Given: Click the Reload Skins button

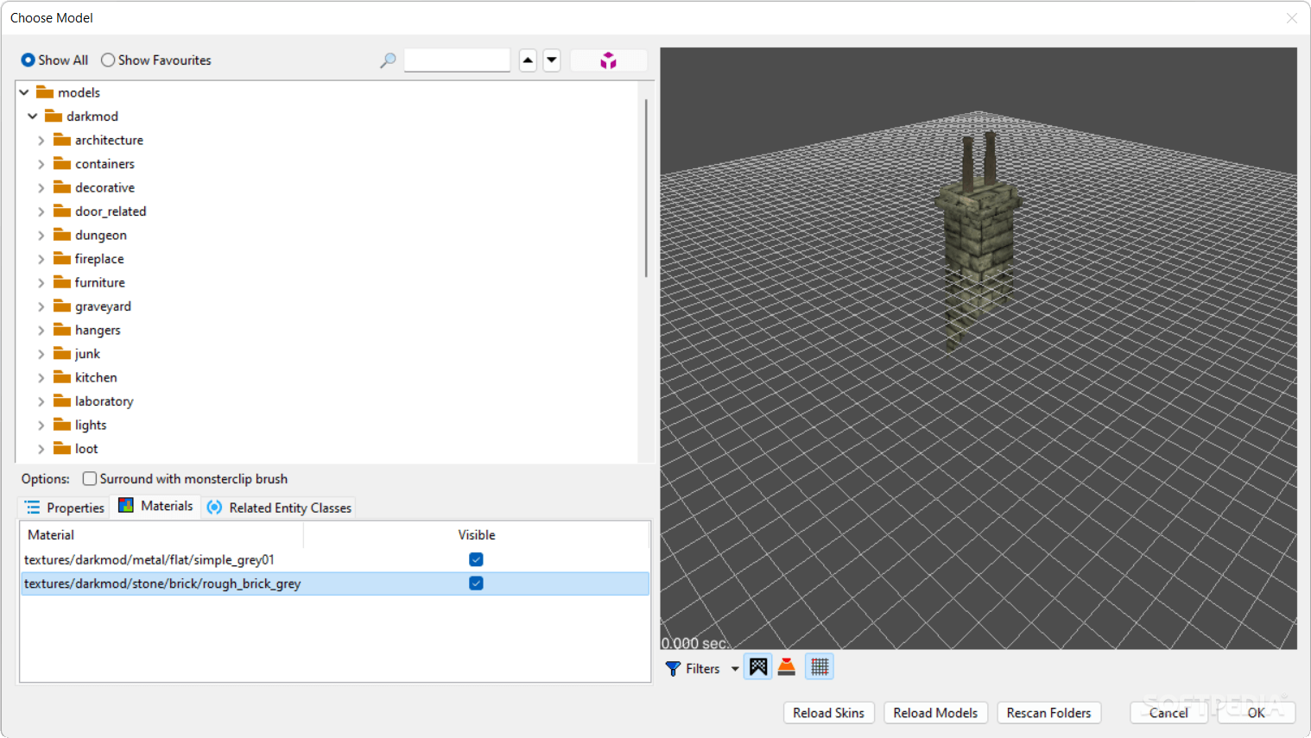Looking at the screenshot, I should coord(829,713).
